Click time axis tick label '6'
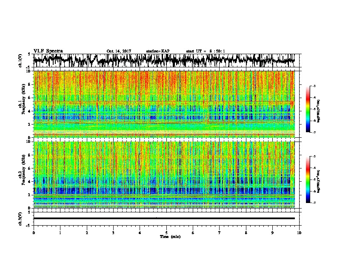The width and height of the screenshot is (337, 261). (193, 233)
